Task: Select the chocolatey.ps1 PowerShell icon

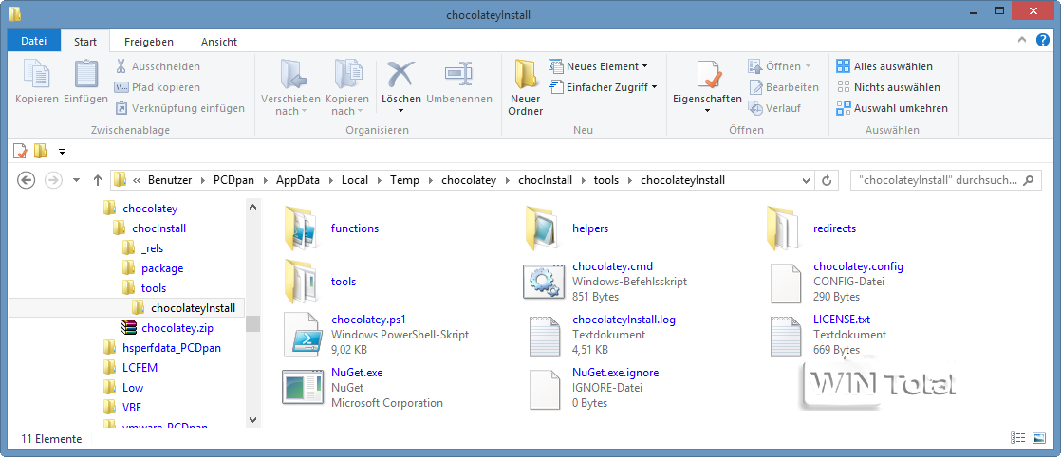Action: (301, 334)
